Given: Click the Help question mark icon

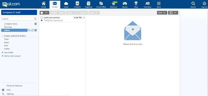Looking at the screenshot, I should [3, 90].
